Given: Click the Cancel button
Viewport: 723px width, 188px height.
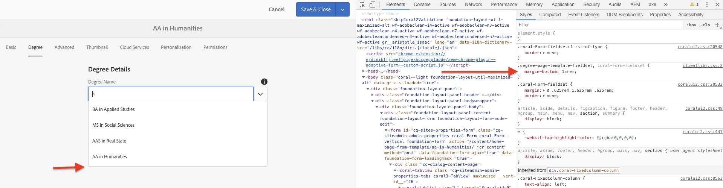Looking at the screenshot, I should [x=277, y=9].
